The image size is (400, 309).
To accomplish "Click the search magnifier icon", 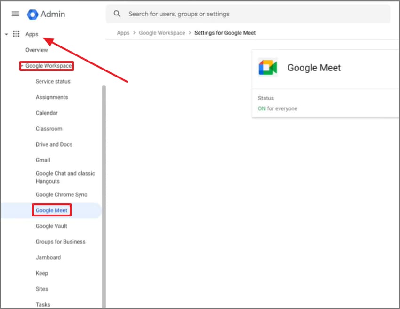I will point(117,14).
